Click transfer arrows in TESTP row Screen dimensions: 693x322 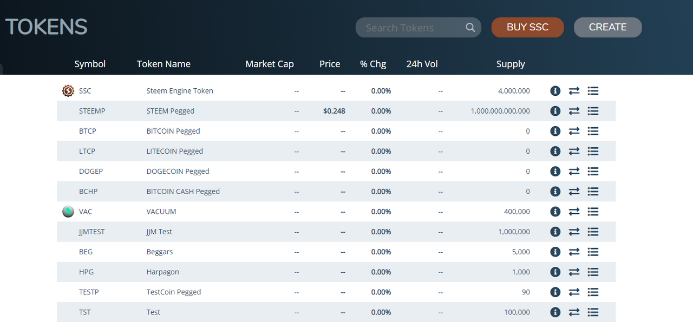coord(574,292)
